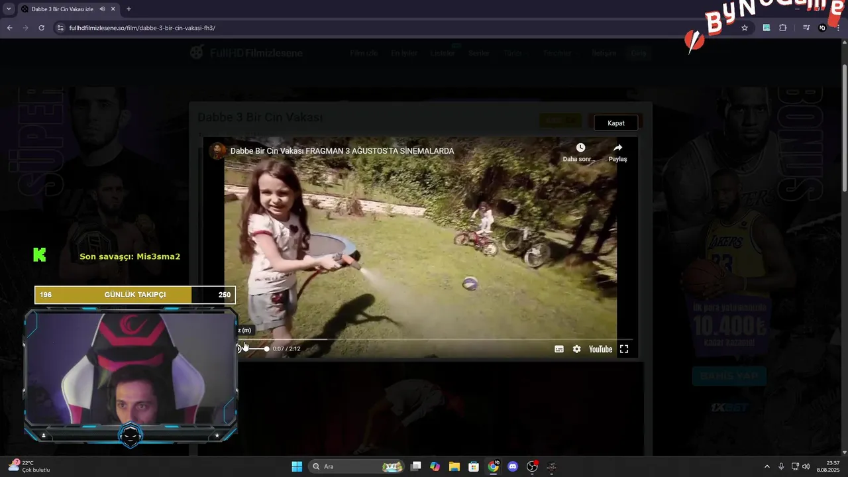Open the trailer title link 'Dabbe Bir Cin Vakası FRAGMAN'
This screenshot has height=477, width=848.
point(342,151)
